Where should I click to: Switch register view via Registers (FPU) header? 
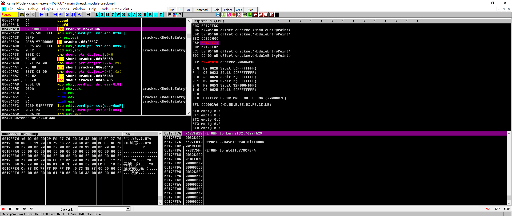point(208,21)
